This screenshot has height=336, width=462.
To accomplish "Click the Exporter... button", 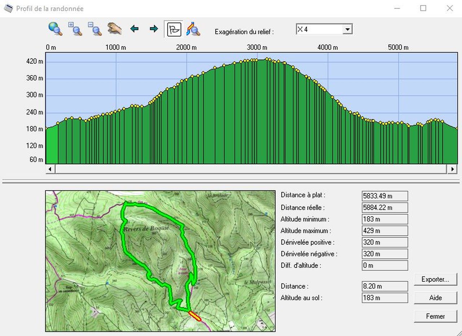I will click(435, 279).
